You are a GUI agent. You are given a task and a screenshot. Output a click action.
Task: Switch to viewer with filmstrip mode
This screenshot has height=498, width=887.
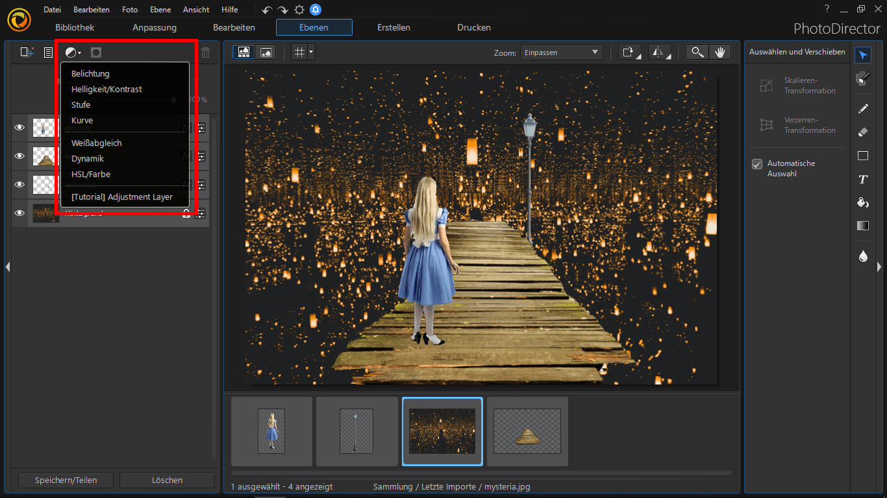click(x=244, y=53)
